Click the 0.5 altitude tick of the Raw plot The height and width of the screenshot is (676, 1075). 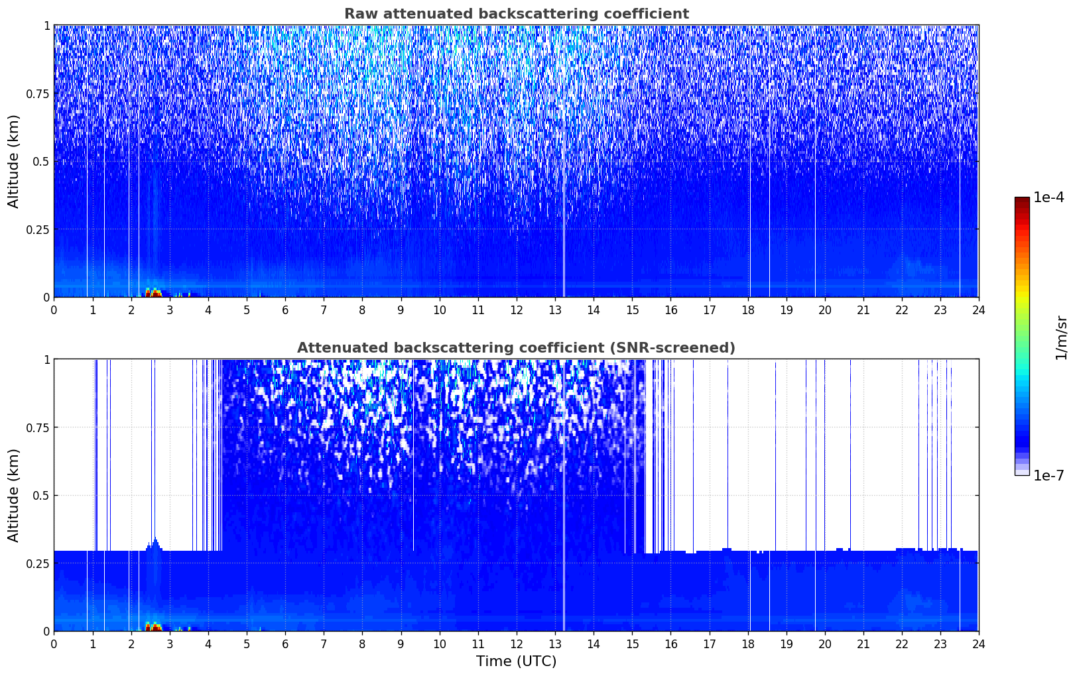41,162
